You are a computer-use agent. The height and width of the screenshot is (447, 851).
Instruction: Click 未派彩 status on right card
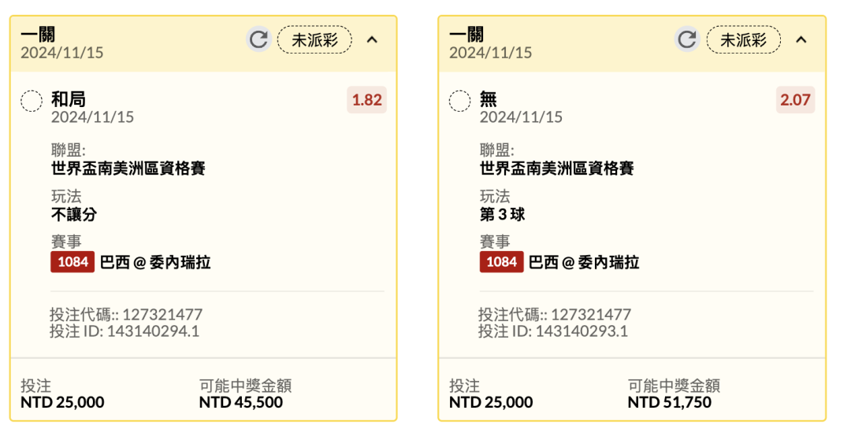[744, 39]
